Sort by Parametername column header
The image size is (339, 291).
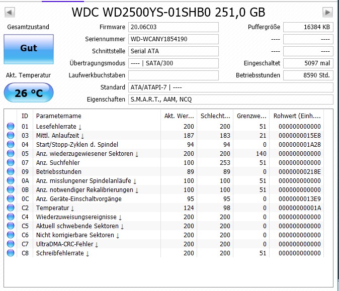97,116
